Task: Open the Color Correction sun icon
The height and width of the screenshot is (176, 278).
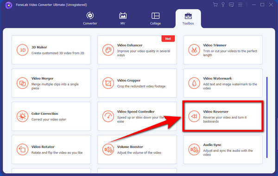Action: 22,116
